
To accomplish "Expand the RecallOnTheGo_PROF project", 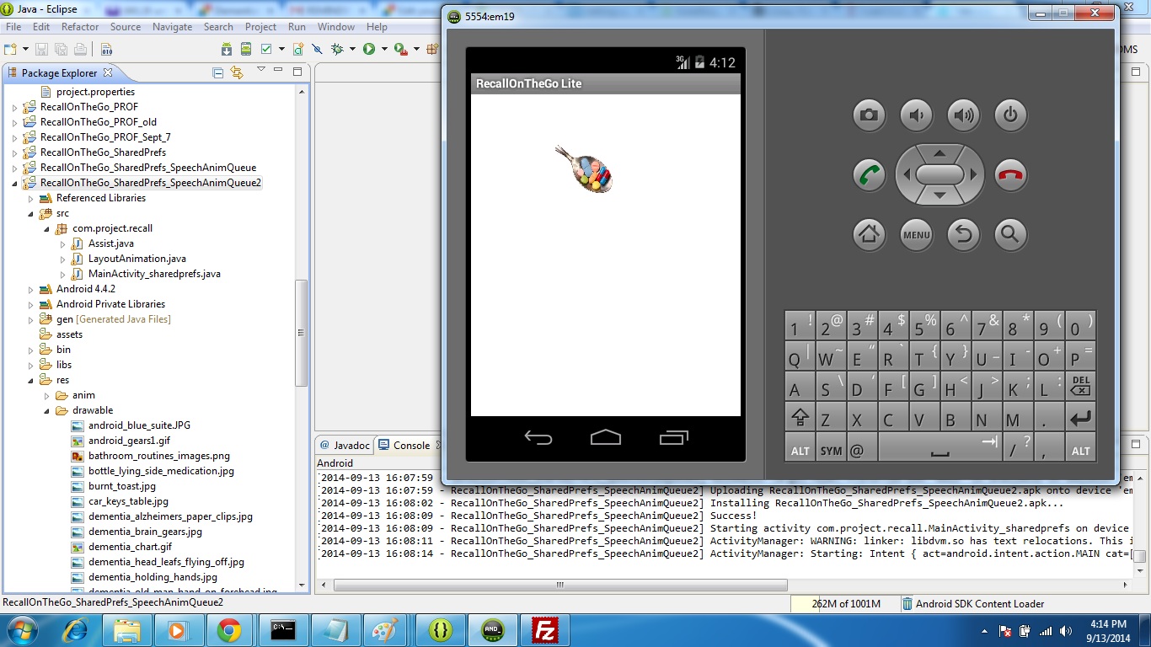I will (14, 107).
